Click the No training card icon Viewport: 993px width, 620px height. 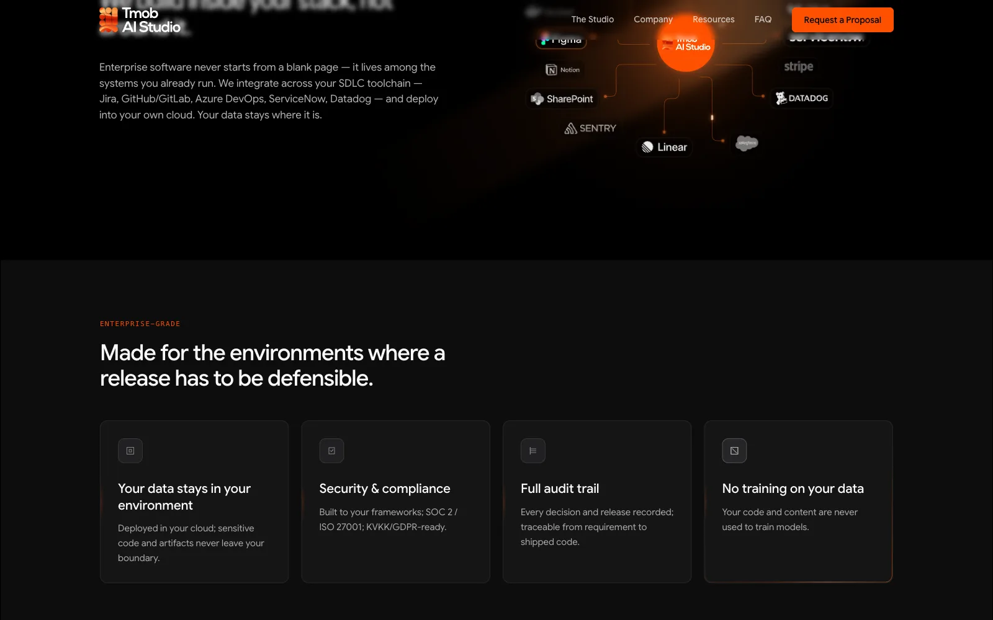[734, 451]
